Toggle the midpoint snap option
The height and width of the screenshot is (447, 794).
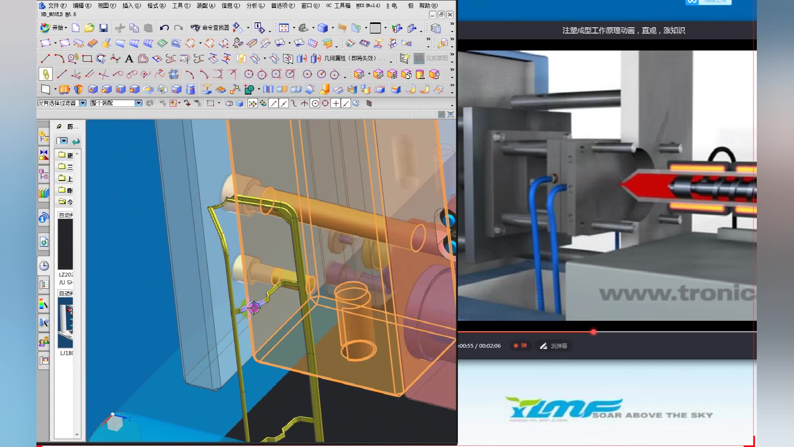[284, 103]
